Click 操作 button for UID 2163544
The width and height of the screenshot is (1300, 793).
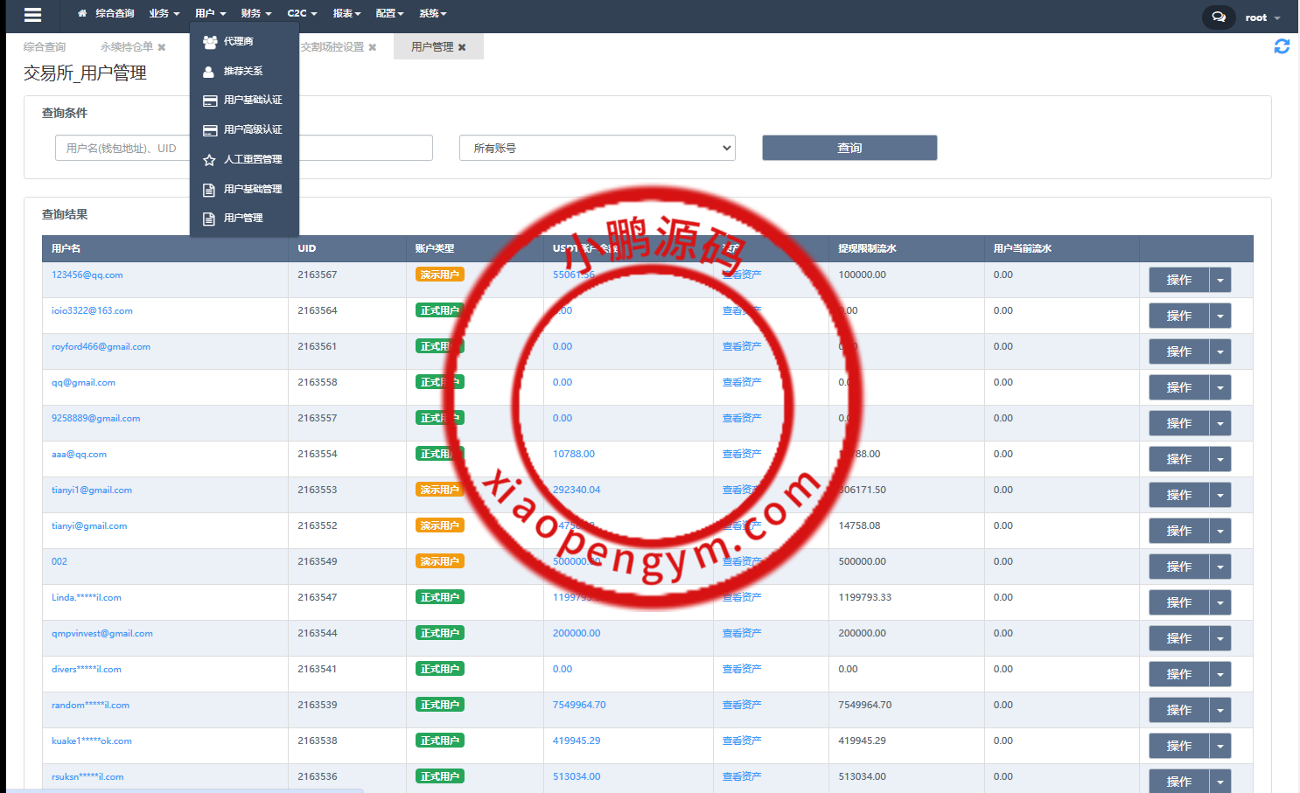click(x=1178, y=638)
